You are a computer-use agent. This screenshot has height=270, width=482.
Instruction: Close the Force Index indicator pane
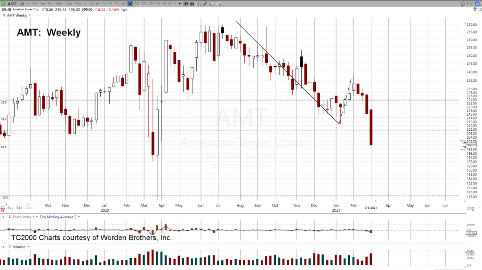tap(3, 217)
